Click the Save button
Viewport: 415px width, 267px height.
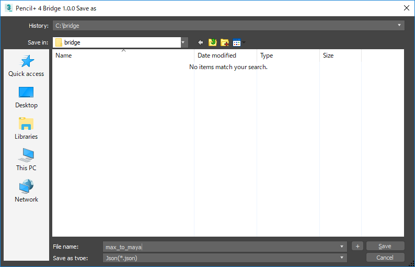click(x=385, y=246)
